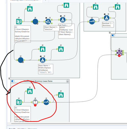Image resolution: width=127 pixels, height=129 pixels.
Task: Click the red error badge on Dynamic Input
Action: click(35, 105)
